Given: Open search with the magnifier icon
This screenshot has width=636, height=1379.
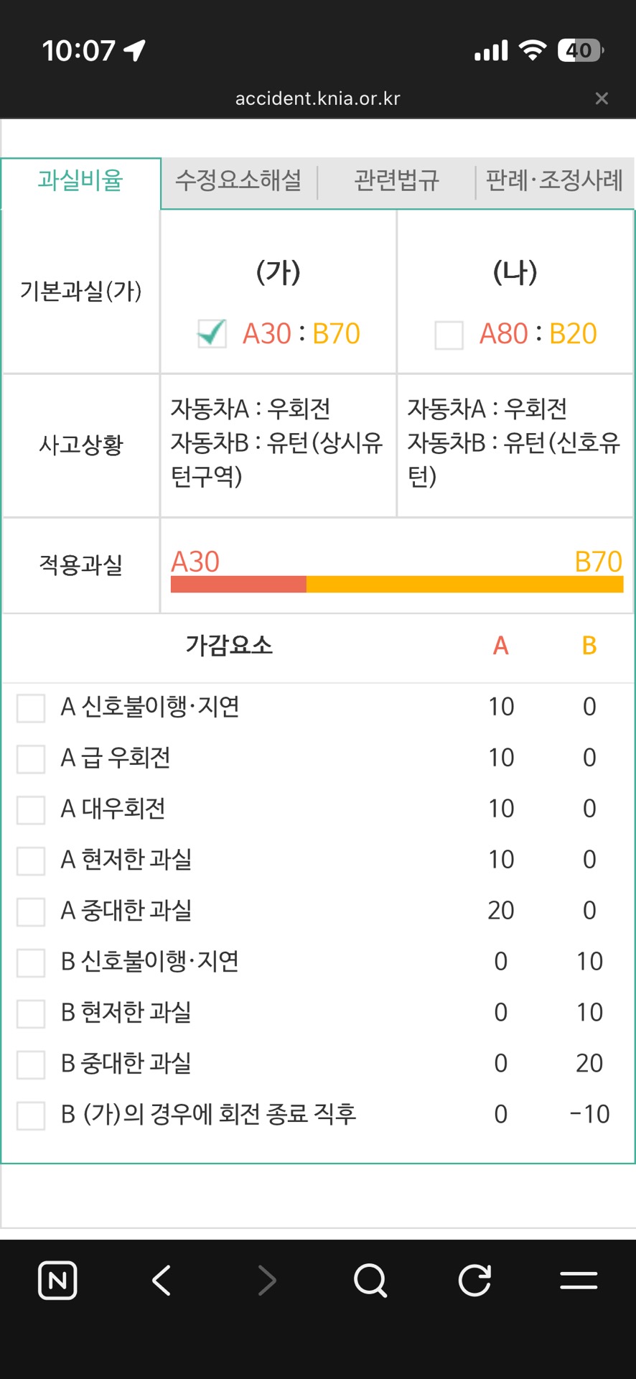Looking at the screenshot, I should (x=370, y=1280).
